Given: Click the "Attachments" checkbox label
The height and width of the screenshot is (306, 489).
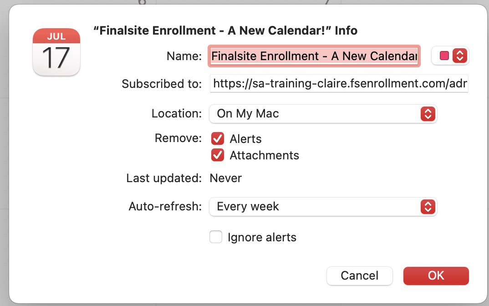Looking at the screenshot, I should pos(264,155).
